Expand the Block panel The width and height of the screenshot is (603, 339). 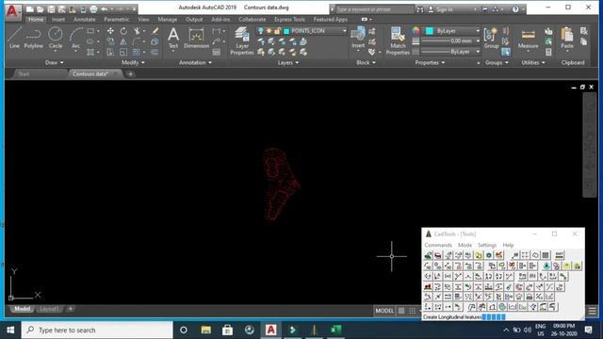point(366,62)
